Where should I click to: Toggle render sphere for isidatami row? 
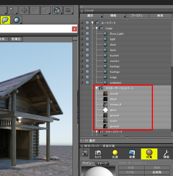(87, 83)
